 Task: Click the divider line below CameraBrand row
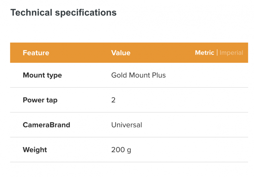[x=129, y=137]
